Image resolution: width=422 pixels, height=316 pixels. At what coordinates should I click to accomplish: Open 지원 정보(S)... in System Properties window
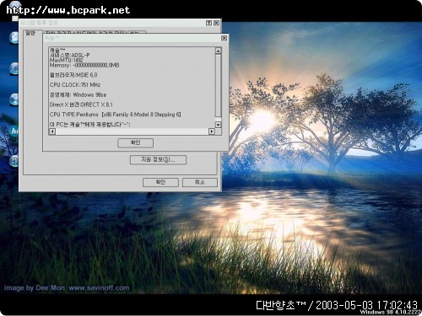(x=158, y=160)
